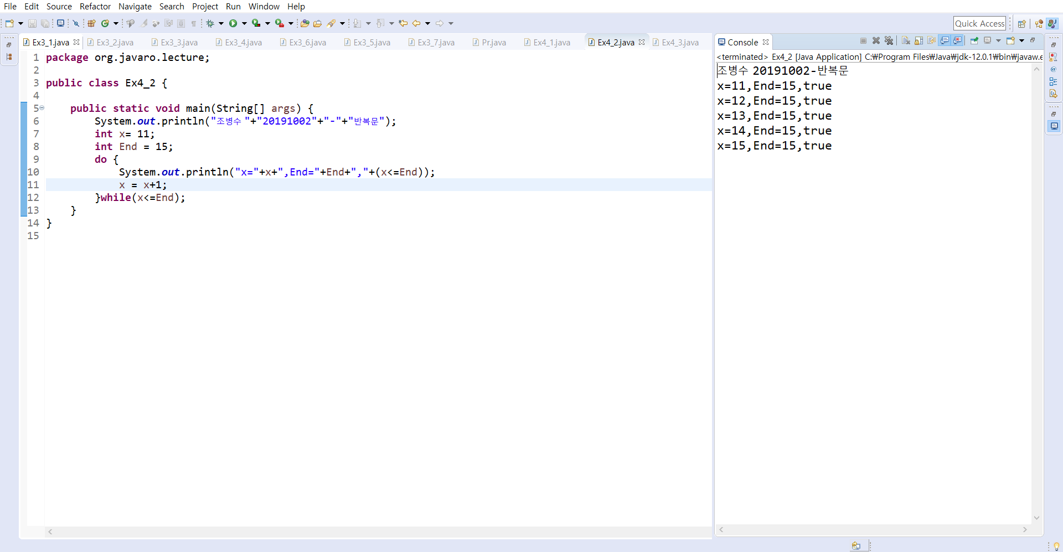The width and height of the screenshot is (1063, 552).
Task: Click the Back navigation arrow
Action: coord(416,23)
